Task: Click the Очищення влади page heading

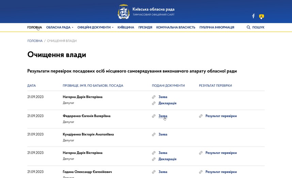Action: point(56,55)
